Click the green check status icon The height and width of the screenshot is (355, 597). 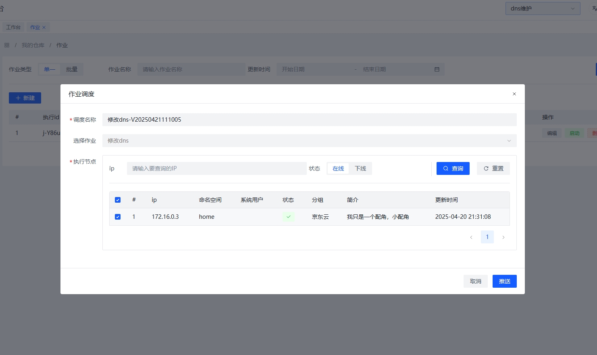[x=288, y=217]
